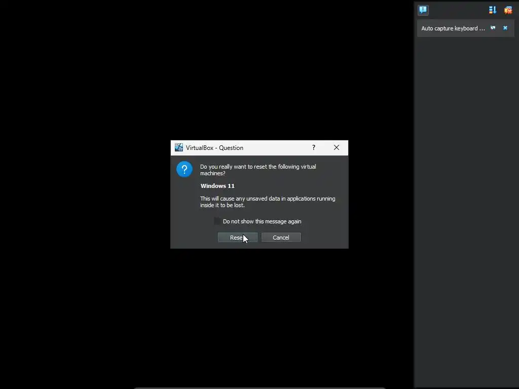519x389 pixels.
Task: Click the 'Do you really want to reset' message
Action: coord(258,170)
